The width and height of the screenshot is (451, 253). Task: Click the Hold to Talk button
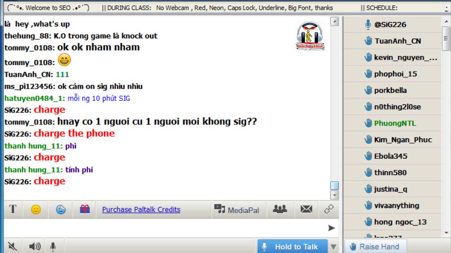(292, 247)
